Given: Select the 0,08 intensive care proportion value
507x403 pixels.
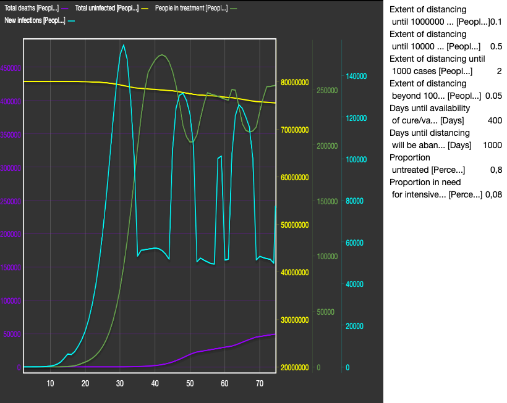Looking at the screenshot, I should 494,194.
